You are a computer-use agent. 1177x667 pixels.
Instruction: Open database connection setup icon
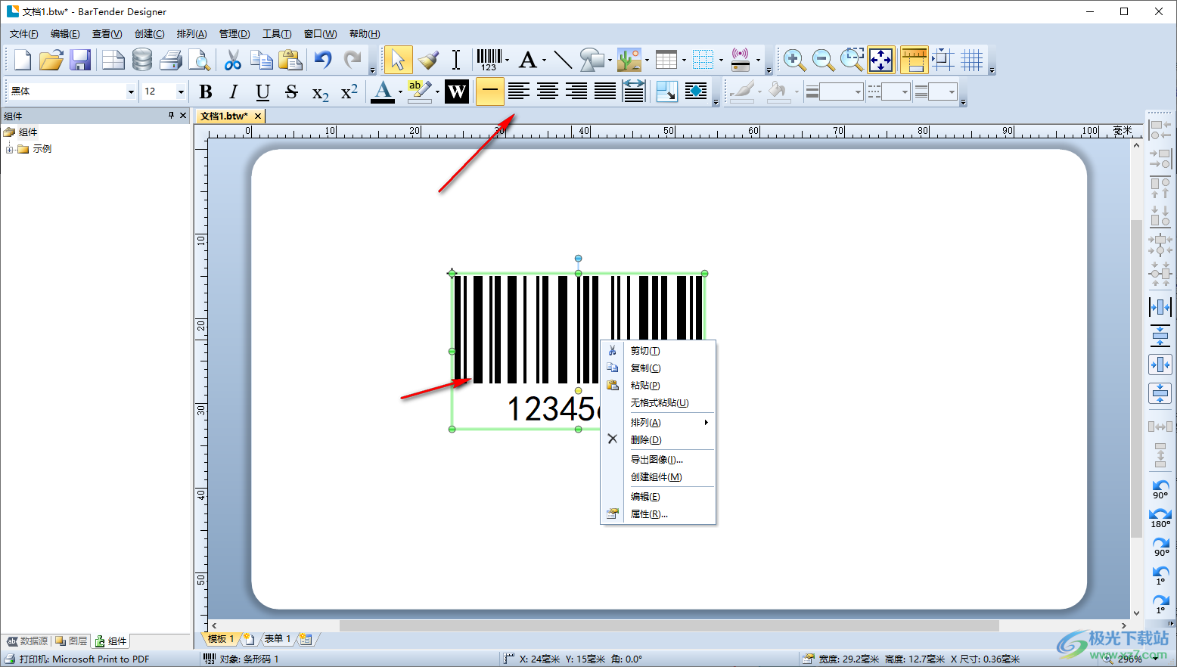(142, 60)
